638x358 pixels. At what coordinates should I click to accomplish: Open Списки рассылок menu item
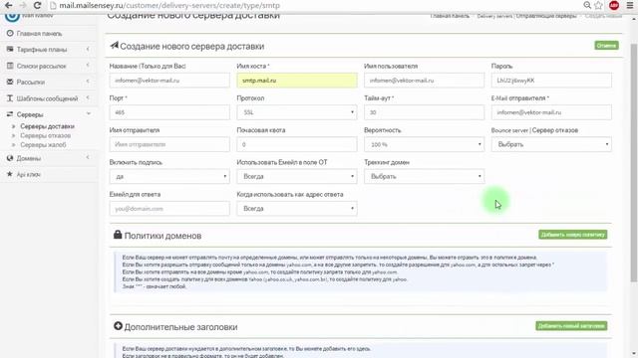[x=42, y=66]
